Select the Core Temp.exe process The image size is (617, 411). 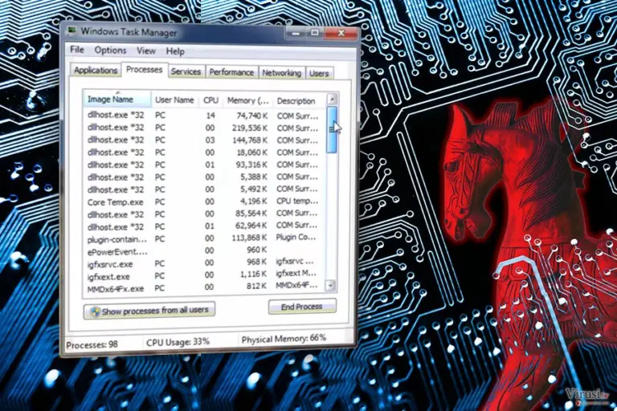(x=203, y=201)
